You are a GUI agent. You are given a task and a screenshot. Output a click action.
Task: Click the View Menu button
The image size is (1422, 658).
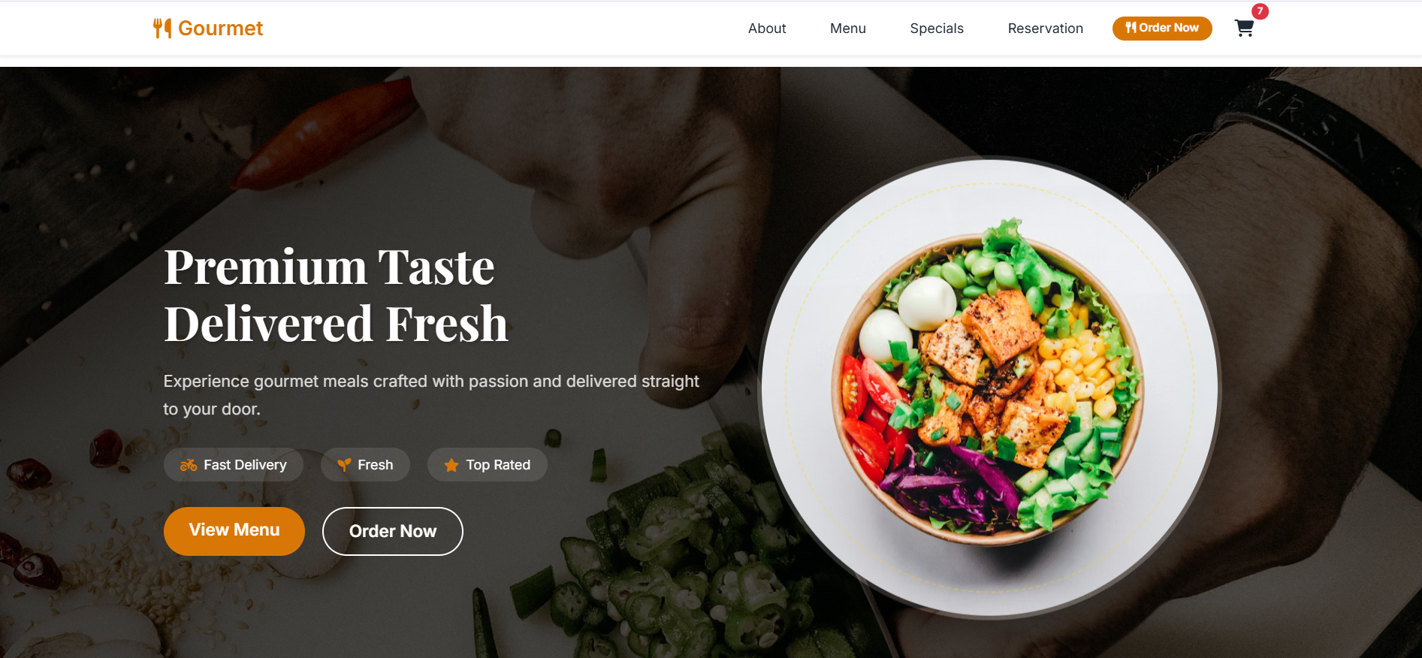coord(234,531)
